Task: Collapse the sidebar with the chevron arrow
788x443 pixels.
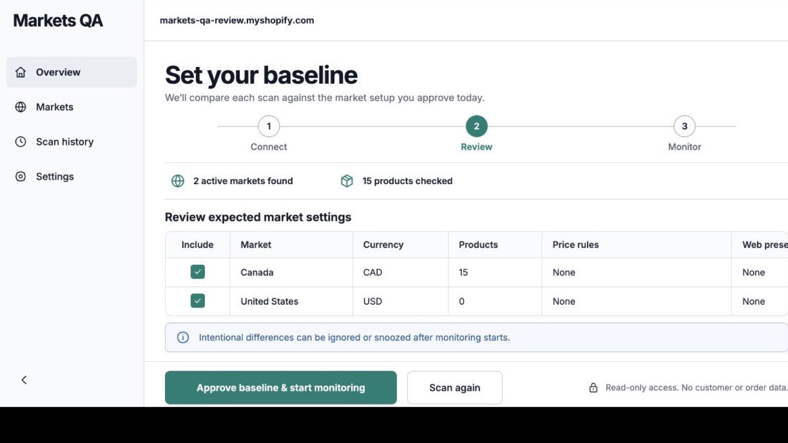Action: pyautogui.click(x=24, y=380)
